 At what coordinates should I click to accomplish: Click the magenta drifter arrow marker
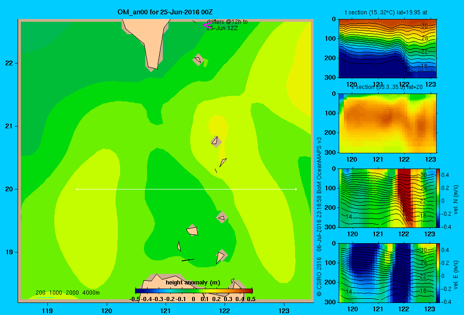pyautogui.click(x=206, y=25)
